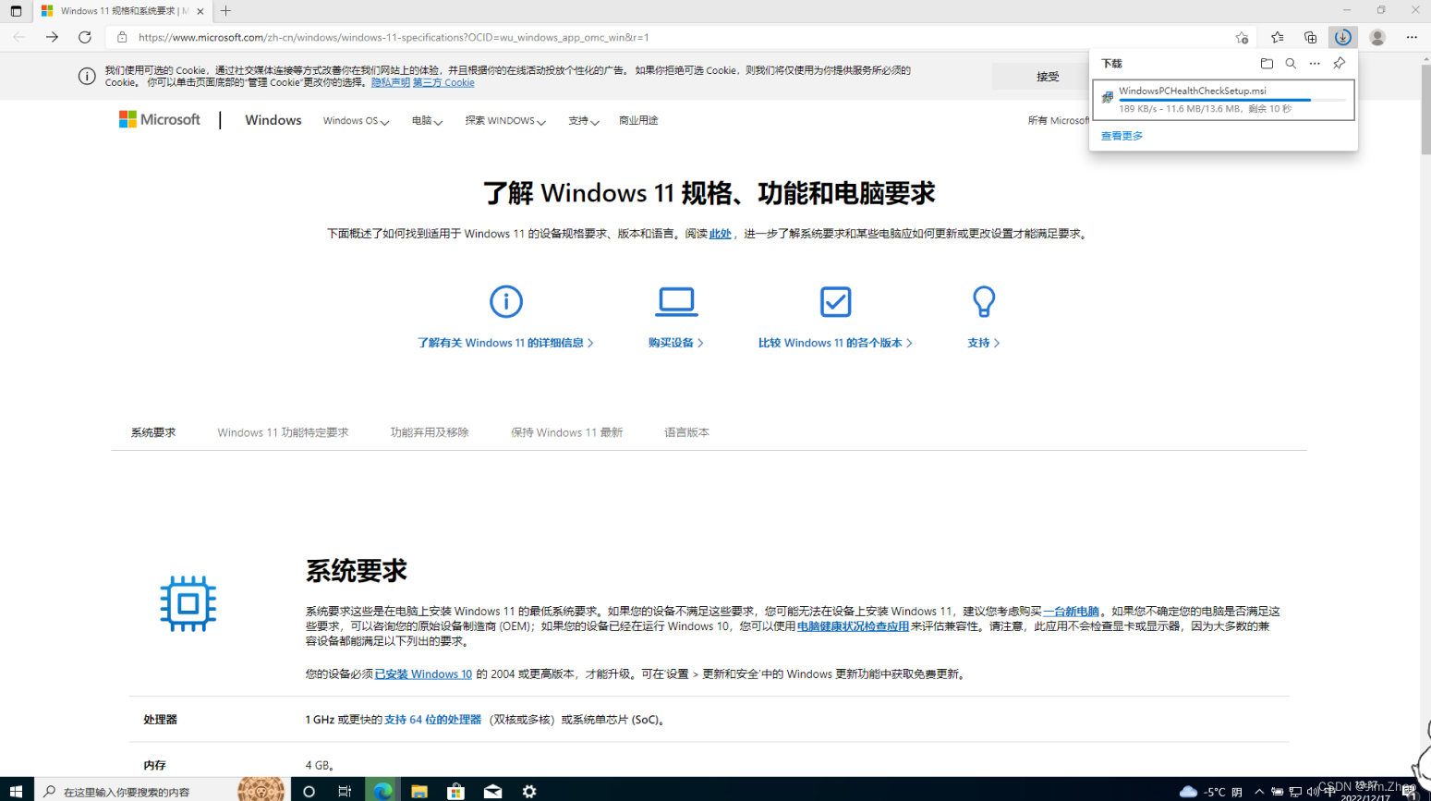Open the 商业用途 menu item

pos(638,121)
